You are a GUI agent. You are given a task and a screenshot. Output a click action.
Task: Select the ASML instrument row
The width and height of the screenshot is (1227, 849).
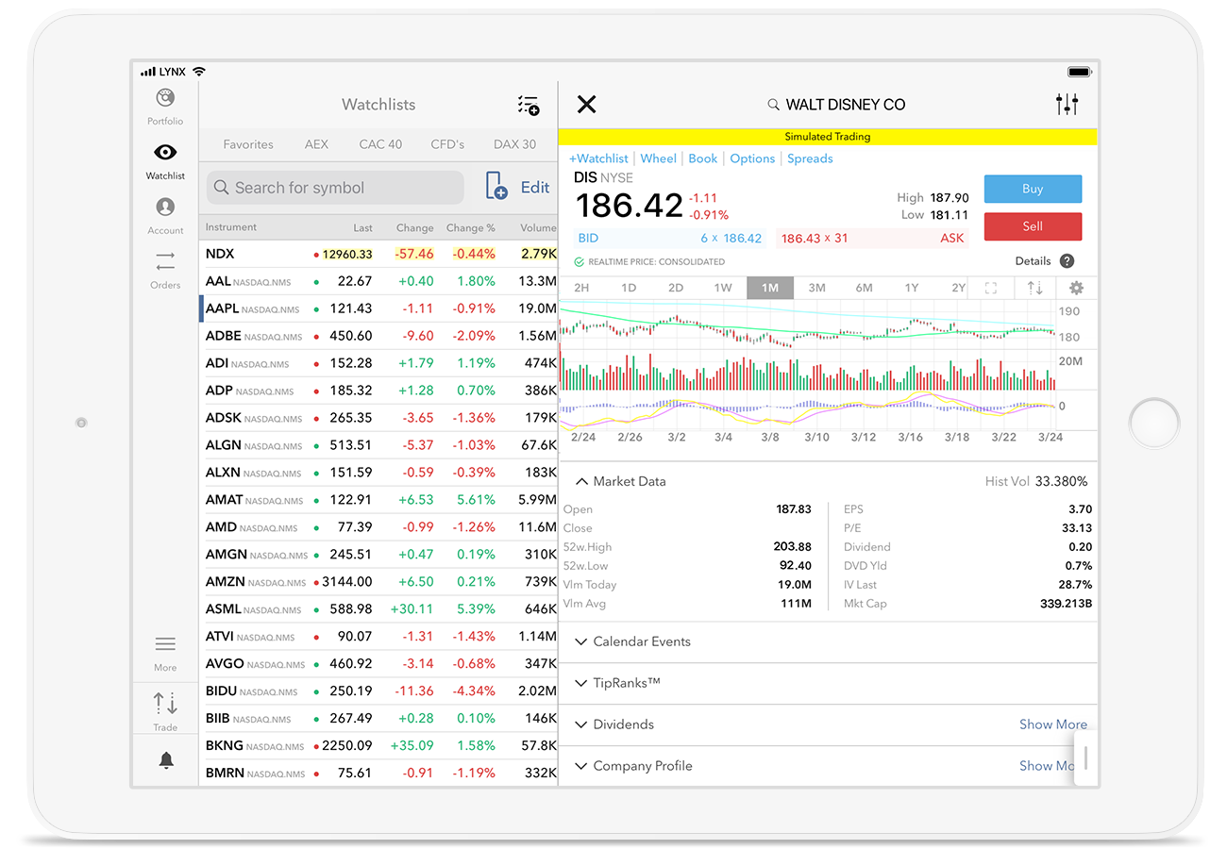[378, 609]
